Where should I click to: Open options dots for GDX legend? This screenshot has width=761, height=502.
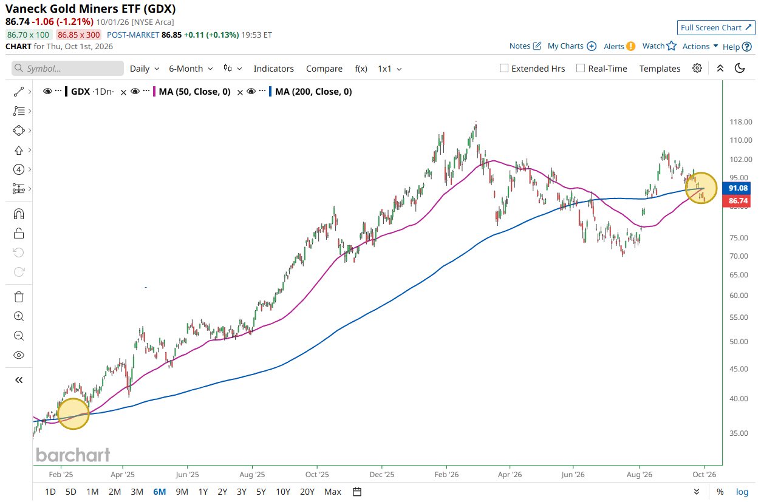[59, 92]
